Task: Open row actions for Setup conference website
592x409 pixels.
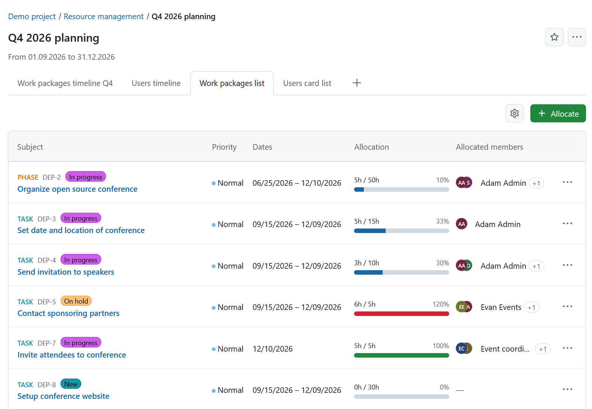Action: pyautogui.click(x=567, y=389)
